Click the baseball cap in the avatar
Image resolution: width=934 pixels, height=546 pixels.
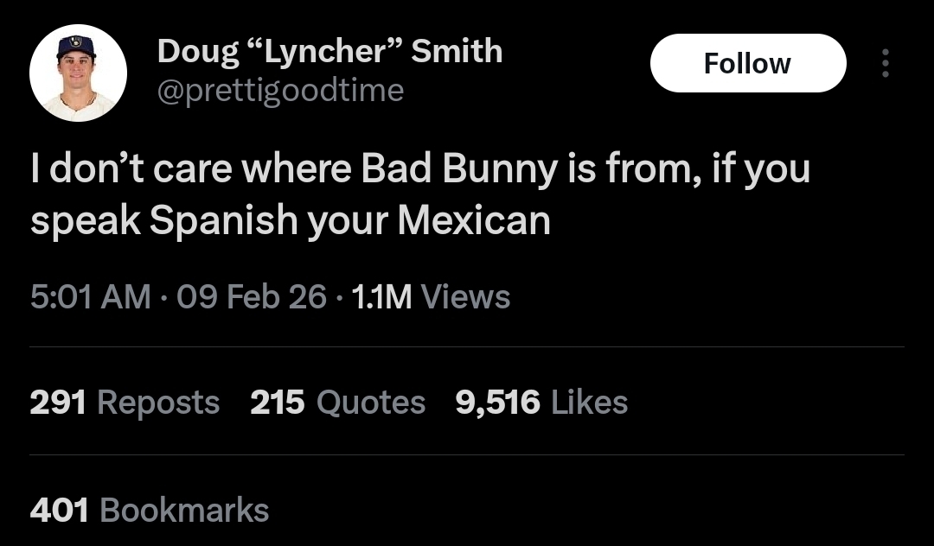pyautogui.click(x=76, y=47)
